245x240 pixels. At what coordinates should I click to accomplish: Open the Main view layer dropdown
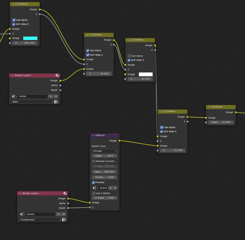tap(33, 102)
